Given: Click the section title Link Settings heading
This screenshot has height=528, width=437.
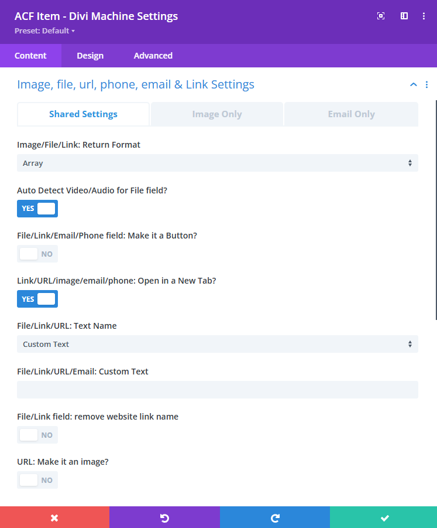Looking at the screenshot, I should click(x=136, y=84).
